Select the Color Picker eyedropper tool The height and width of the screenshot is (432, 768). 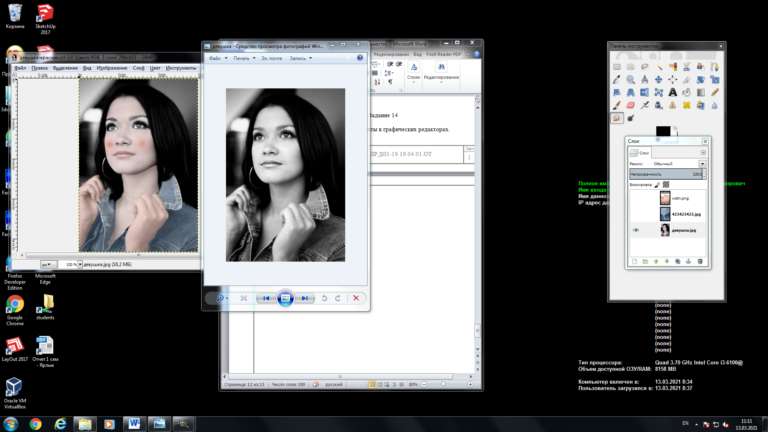[617, 80]
